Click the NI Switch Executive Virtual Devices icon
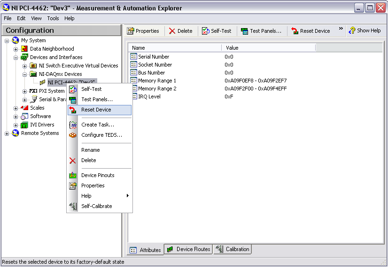The height and width of the screenshot is (267, 388). click(x=33, y=66)
